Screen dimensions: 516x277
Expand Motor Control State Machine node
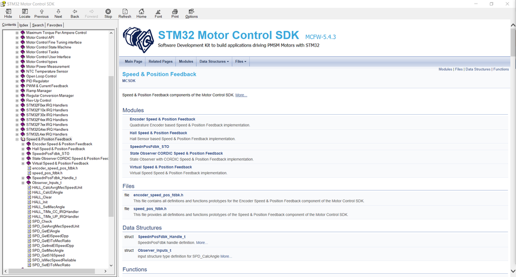[17, 48]
